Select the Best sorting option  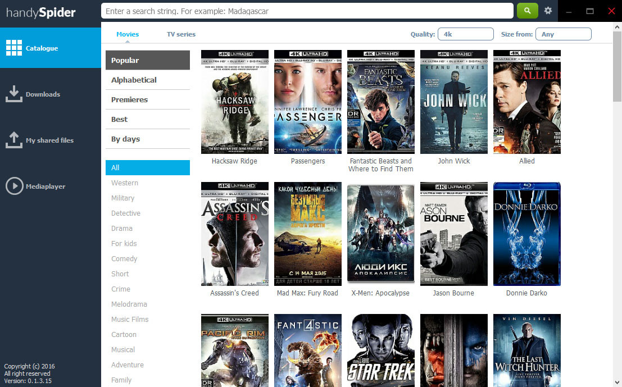tap(148, 119)
